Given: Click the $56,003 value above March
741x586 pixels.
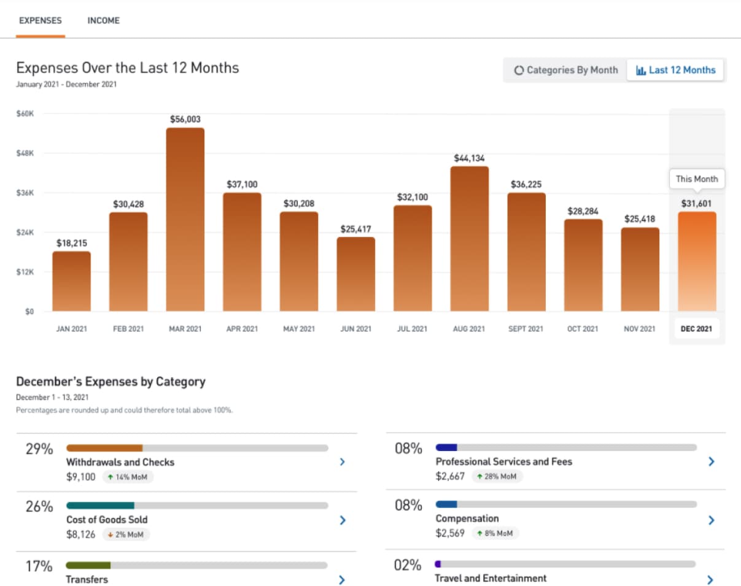Looking at the screenshot, I should (185, 119).
